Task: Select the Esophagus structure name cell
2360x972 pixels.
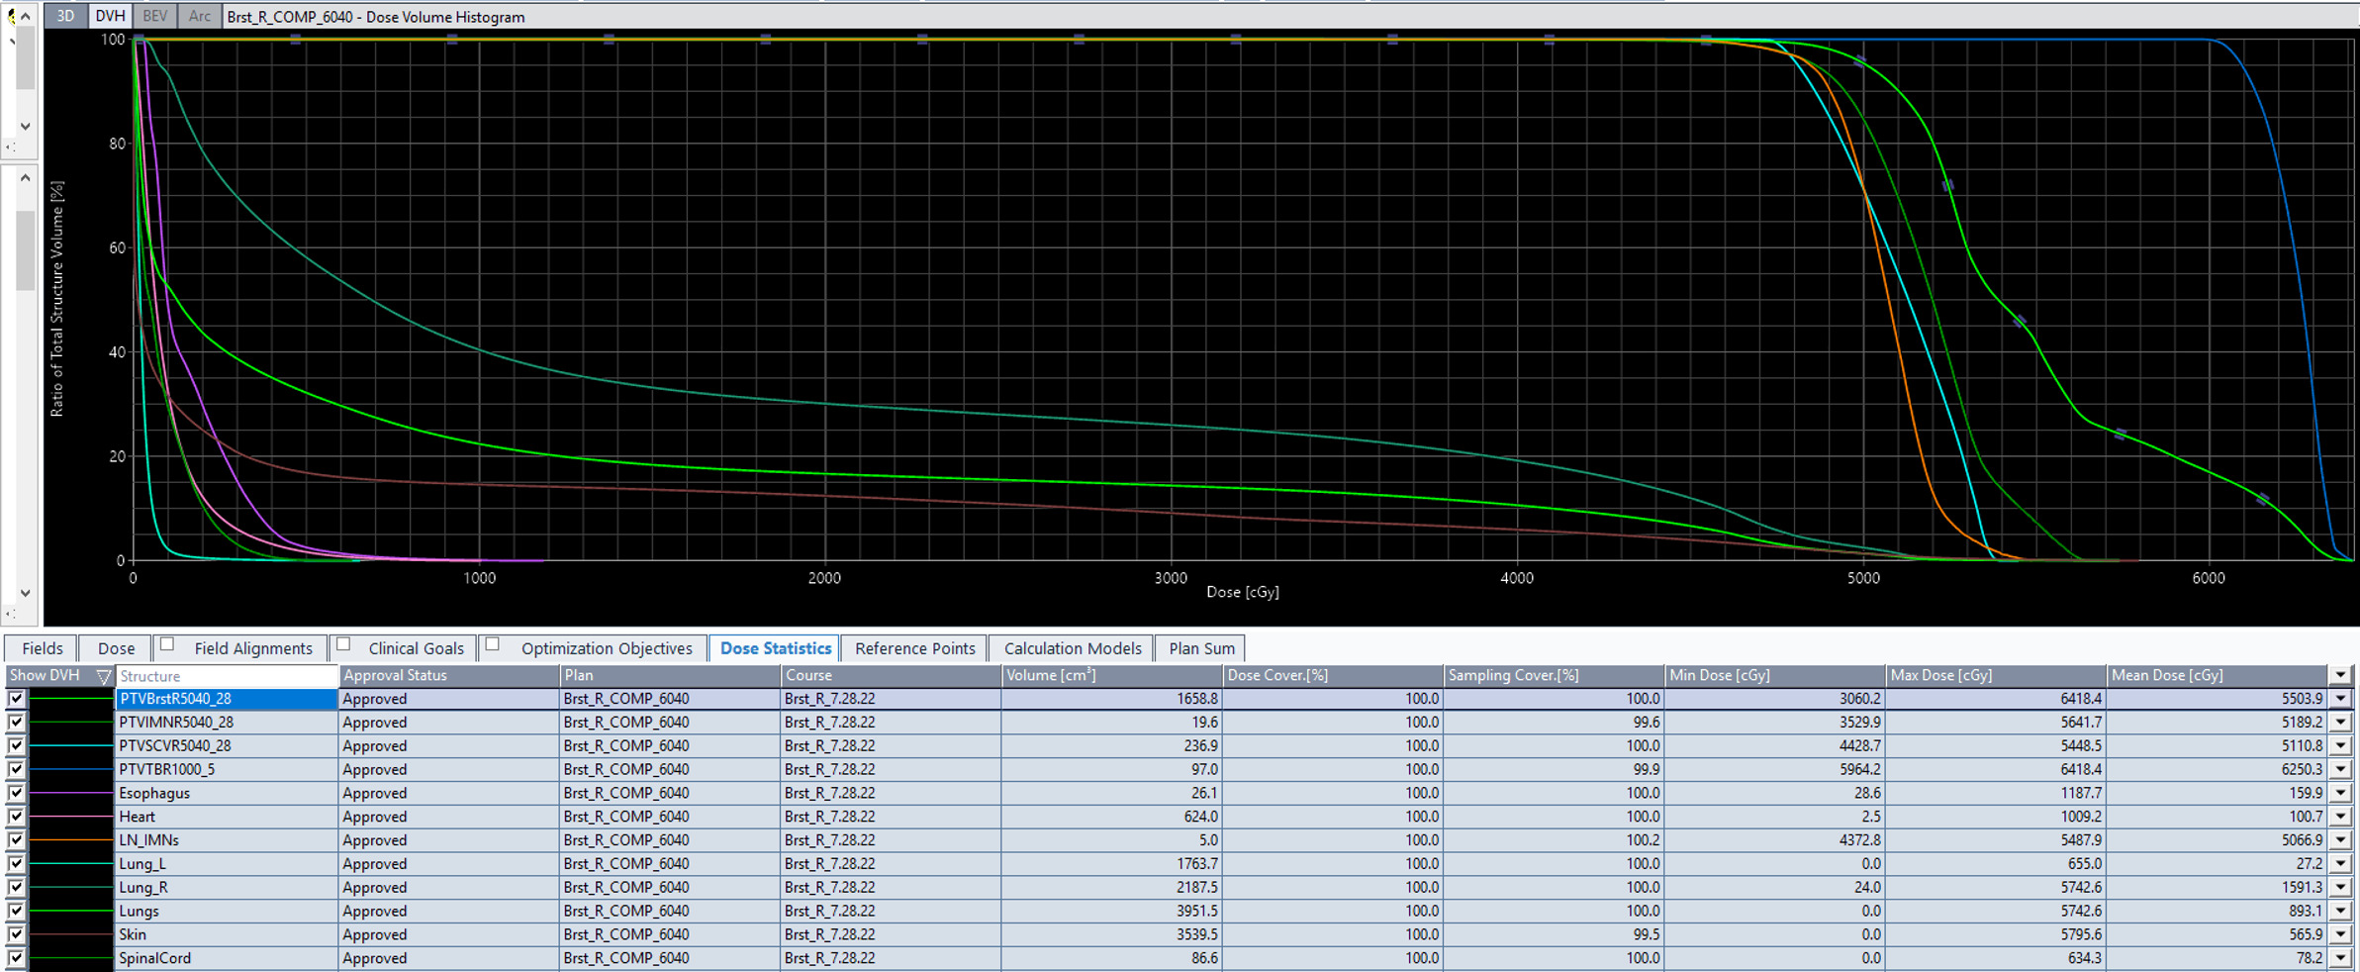Action: pos(227,793)
